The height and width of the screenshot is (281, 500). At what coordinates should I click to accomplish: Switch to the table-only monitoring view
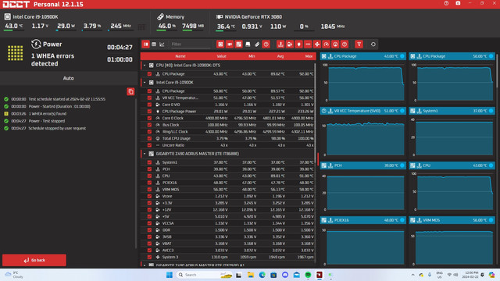coord(154,44)
